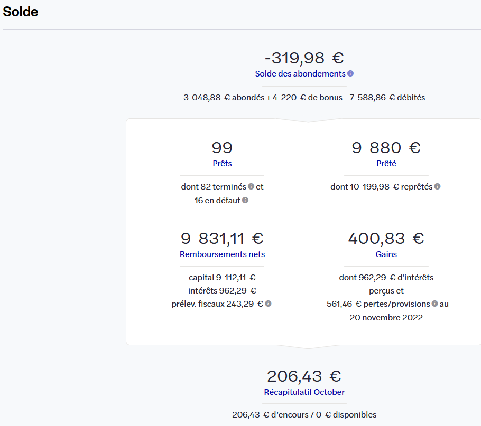The width and height of the screenshot is (481, 426).
Task: Show info for "prélev. fiscaux" icon
Action: pos(268,304)
